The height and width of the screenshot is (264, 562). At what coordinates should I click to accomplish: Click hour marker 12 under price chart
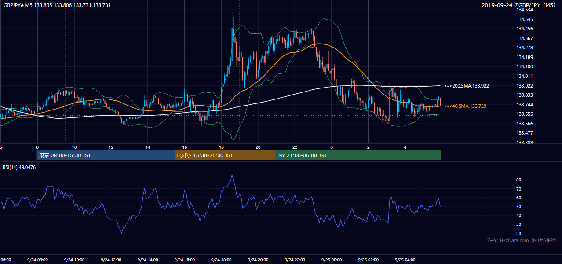tap(111, 147)
